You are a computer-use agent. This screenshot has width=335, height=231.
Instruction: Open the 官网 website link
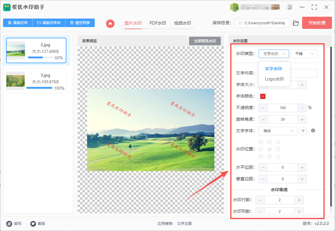pyautogui.click(x=14, y=223)
